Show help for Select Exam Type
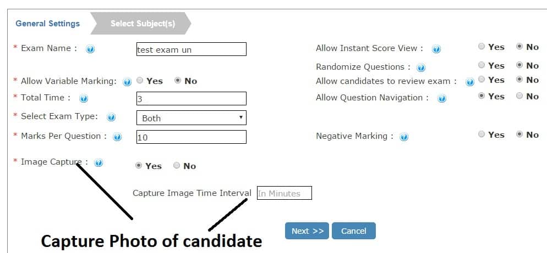 (111, 117)
